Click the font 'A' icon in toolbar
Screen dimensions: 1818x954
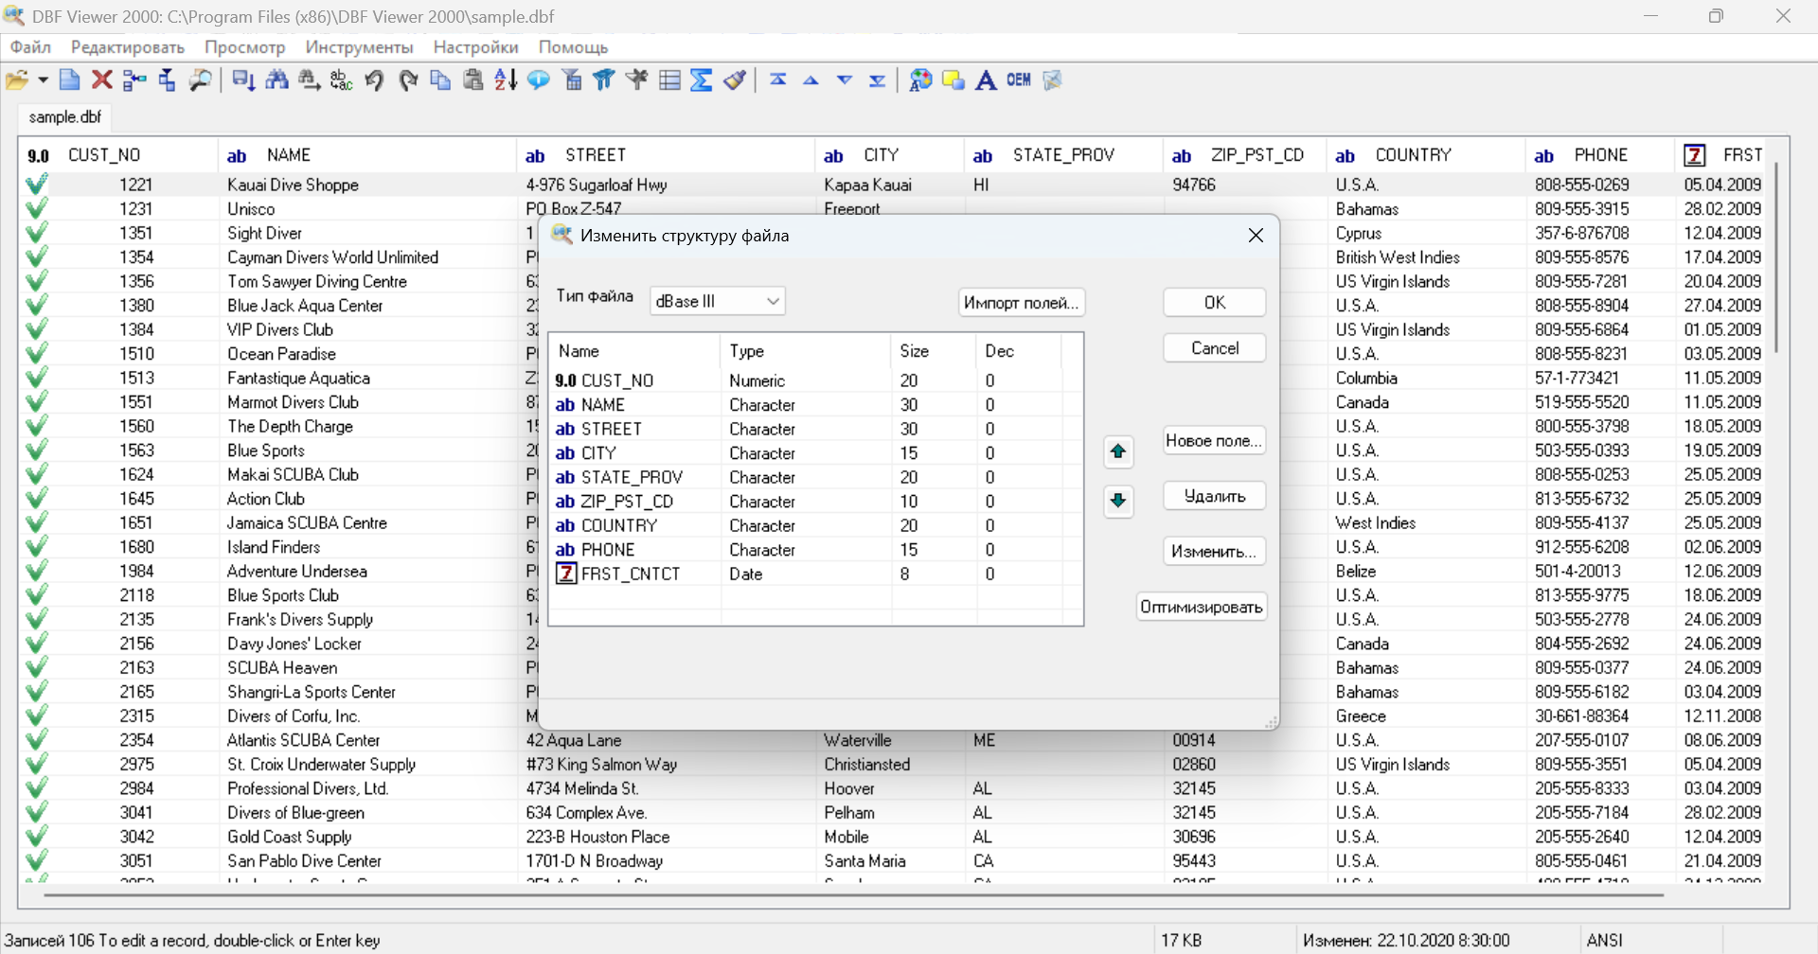tap(986, 80)
